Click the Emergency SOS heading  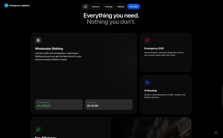pyautogui.click(x=154, y=48)
